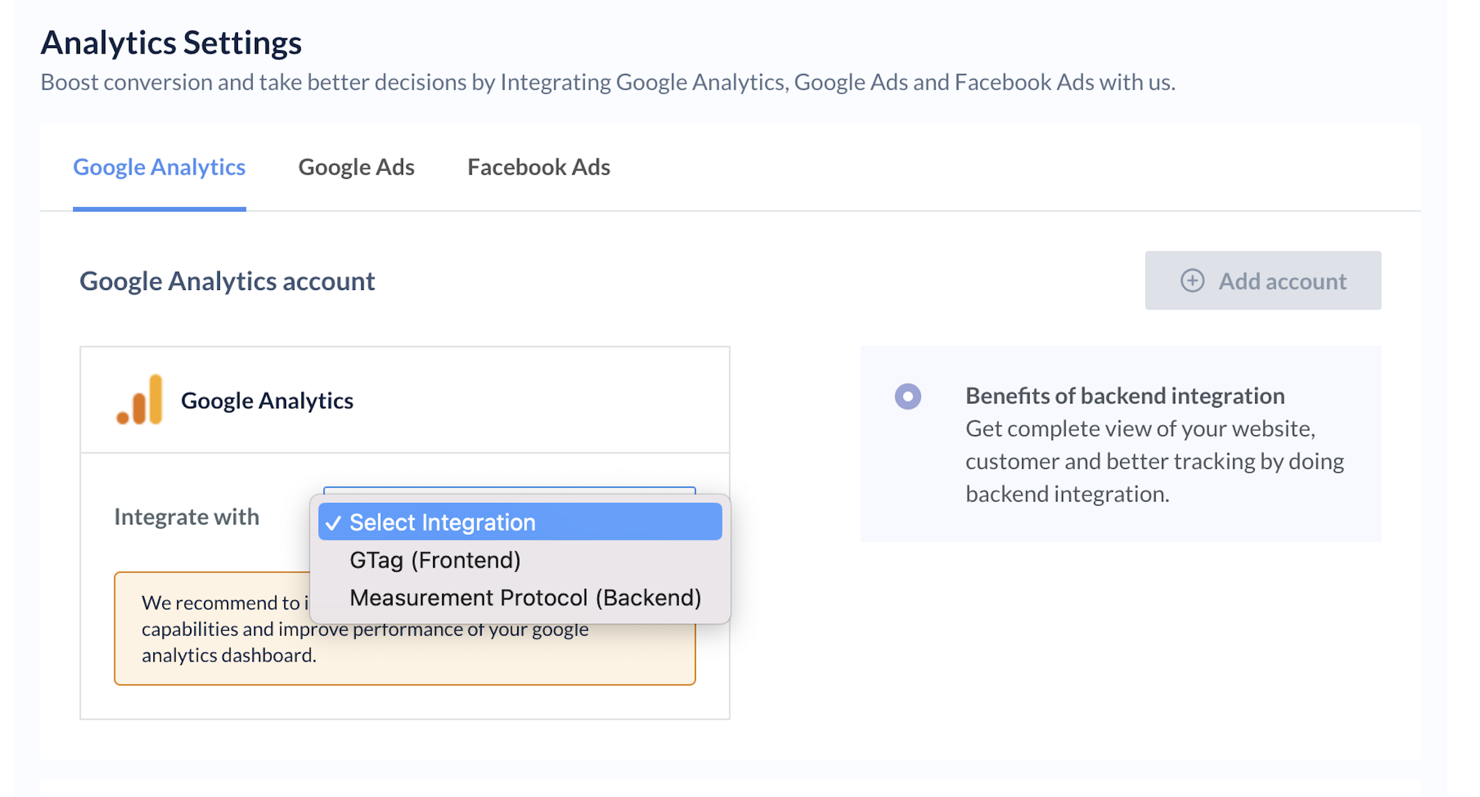Select GTag (Frontend) from the dropdown
The height and width of the screenshot is (797, 1480).
click(520, 560)
